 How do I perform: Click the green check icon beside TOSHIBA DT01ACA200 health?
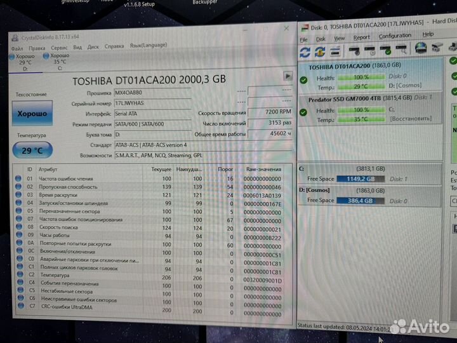pos(303,80)
